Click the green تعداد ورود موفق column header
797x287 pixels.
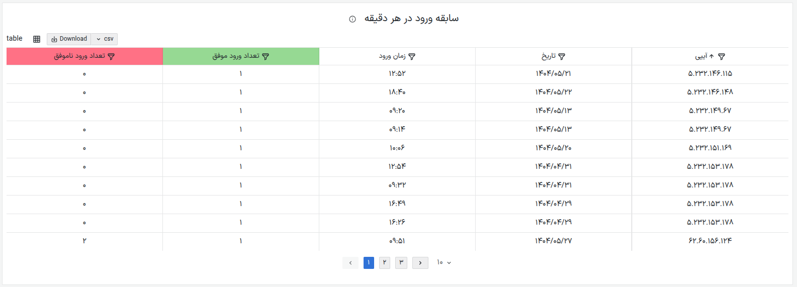click(x=236, y=56)
